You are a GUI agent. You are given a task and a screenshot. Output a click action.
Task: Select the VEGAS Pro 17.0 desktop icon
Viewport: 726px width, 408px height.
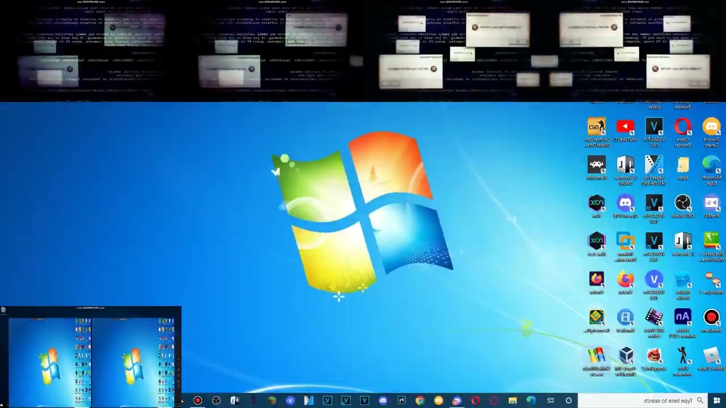click(654, 246)
